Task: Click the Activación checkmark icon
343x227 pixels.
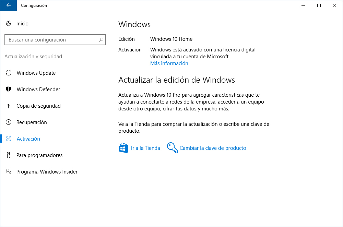Action: pyautogui.click(x=8, y=139)
